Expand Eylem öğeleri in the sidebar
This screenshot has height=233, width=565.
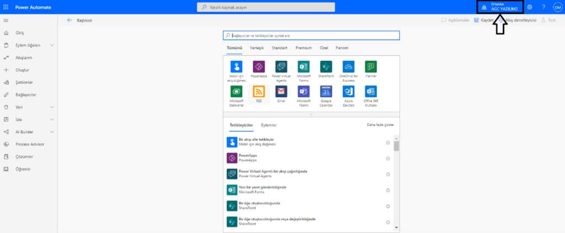tap(52, 45)
